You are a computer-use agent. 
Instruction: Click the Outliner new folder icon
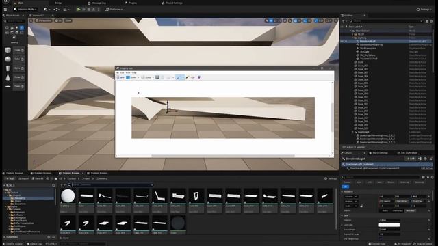(x=427, y=21)
